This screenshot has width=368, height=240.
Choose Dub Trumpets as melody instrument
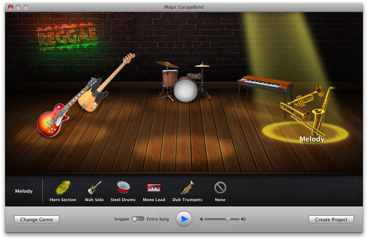187,191
